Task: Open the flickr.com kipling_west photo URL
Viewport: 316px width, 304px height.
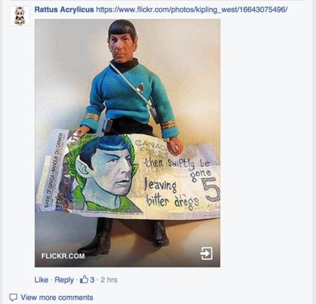Action: 192,9
